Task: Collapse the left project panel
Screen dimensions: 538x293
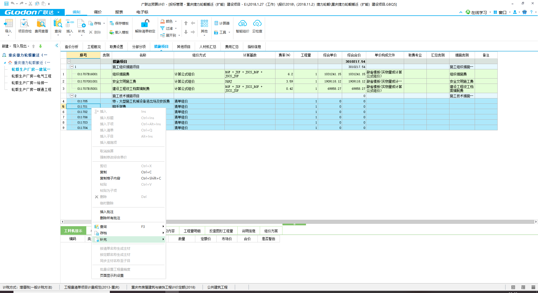Action: coord(57,46)
